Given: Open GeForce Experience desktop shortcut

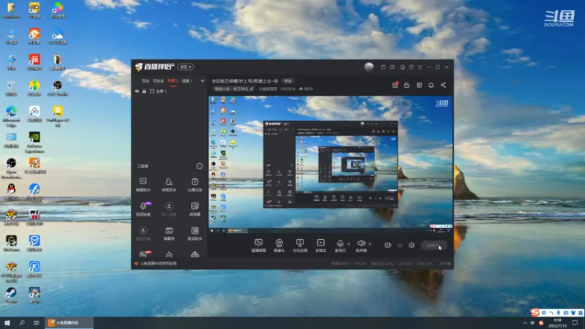Looking at the screenshot, I should pos(34,142).
